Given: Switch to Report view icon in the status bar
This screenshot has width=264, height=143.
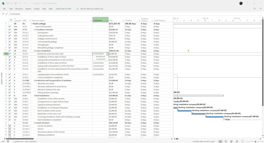Looking at the screenshot, I should click(242, 142).
